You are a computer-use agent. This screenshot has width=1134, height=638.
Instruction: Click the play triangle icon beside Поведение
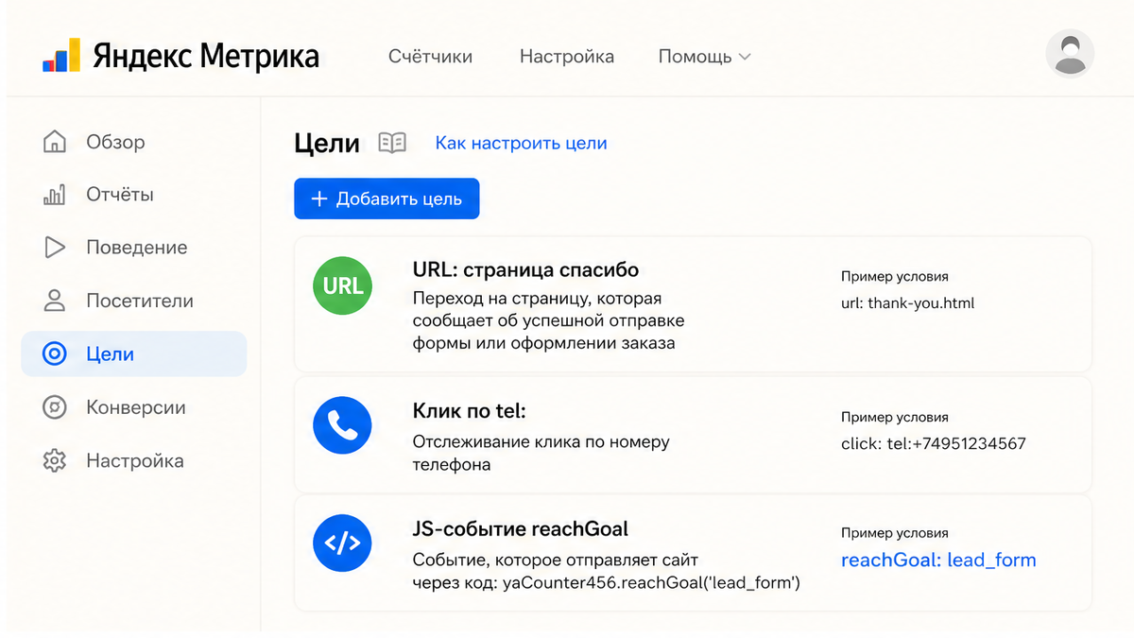click(x=55, y=248)
